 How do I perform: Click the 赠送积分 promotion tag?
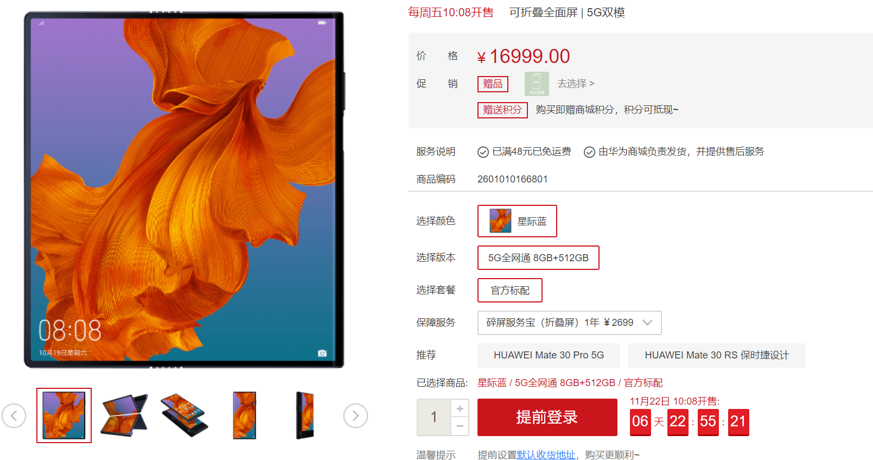tap(502, 110)
